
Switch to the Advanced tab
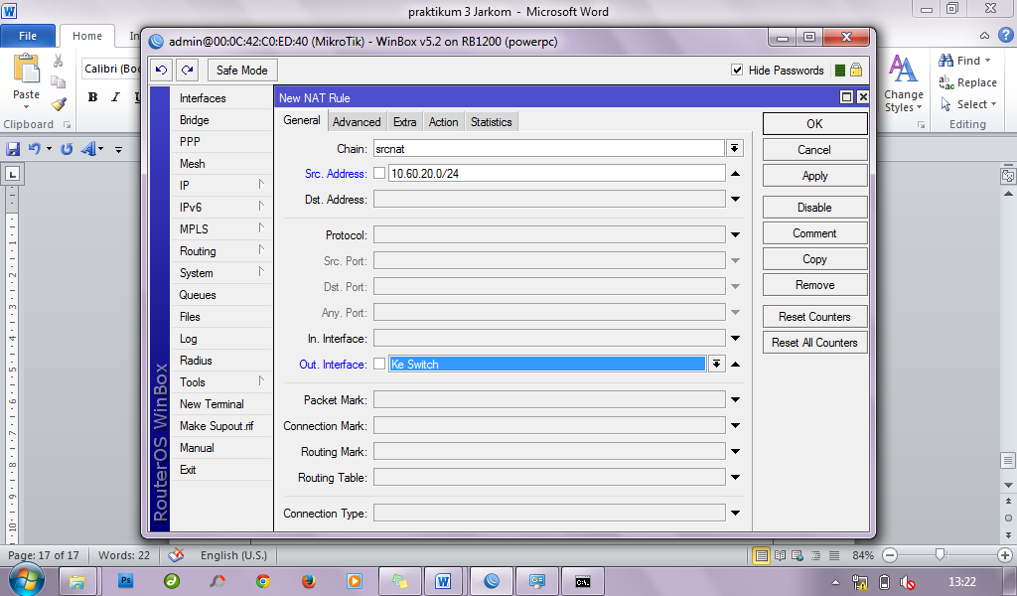pyautogui.click(x=357, y=122)
